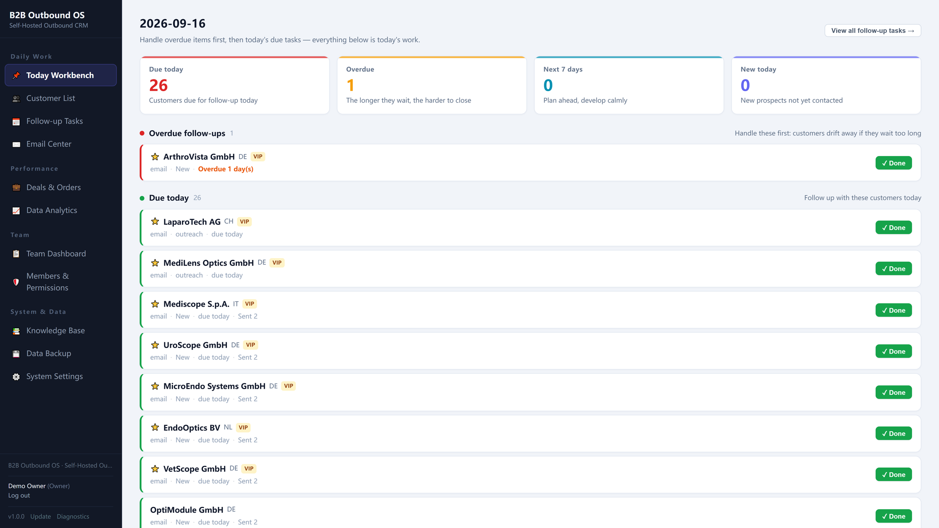Click the star icon on EndoOptics BV
The image size is (939, 528).
(x=155, y=427)
